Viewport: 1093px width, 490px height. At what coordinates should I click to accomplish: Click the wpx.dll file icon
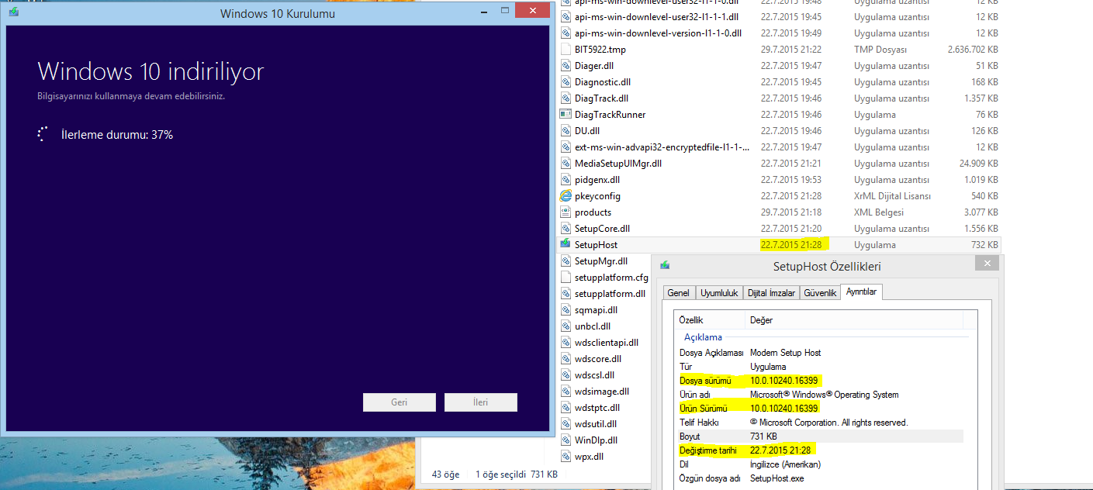click(566, 456)
